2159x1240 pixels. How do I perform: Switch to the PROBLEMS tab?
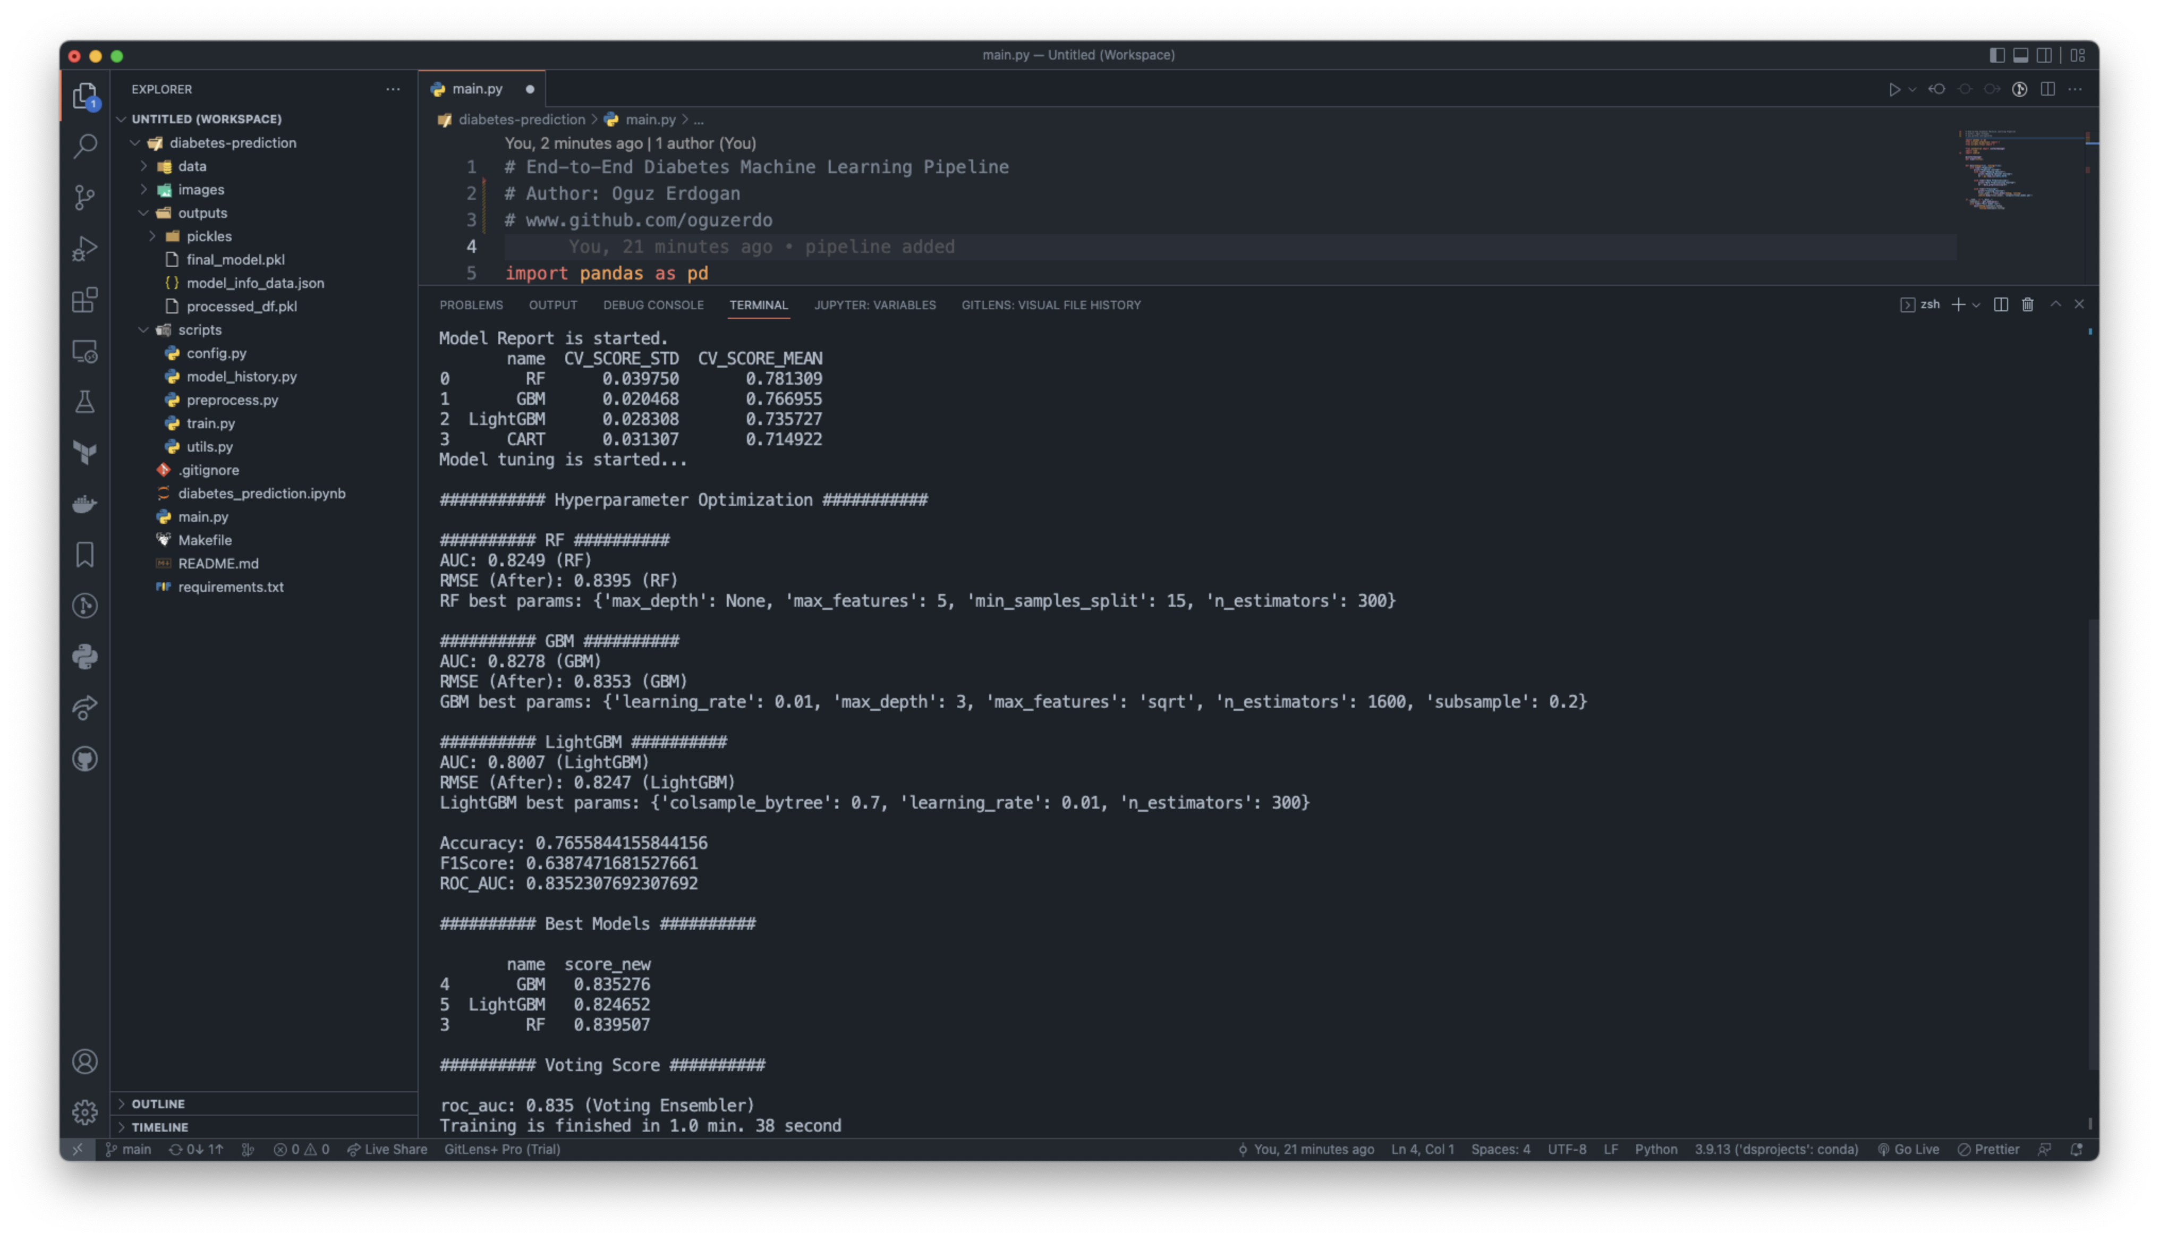point(471,305)
